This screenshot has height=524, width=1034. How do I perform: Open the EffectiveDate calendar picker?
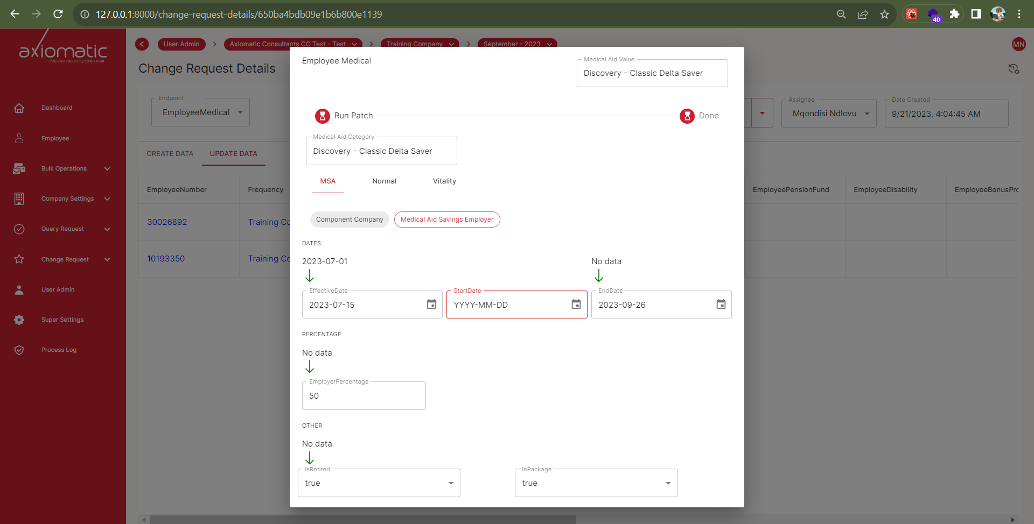431,304
